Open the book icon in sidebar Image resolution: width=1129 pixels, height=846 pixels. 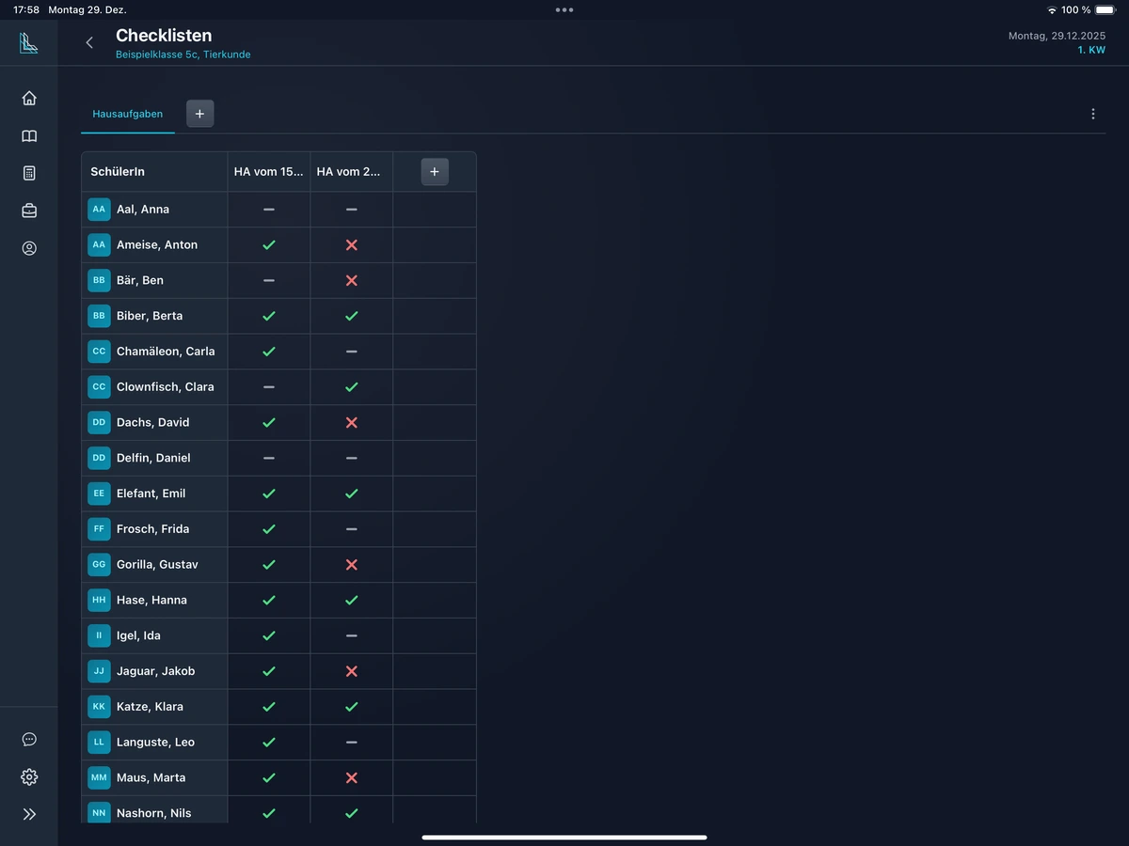pos(29,136)
